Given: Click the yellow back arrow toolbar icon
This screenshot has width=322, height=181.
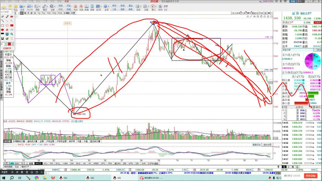Looking at the screenshot, I should click(4, 7).
